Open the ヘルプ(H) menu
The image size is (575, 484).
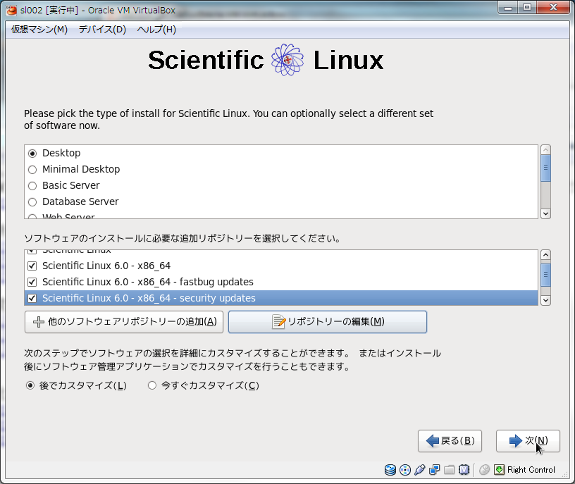point(156,30)
